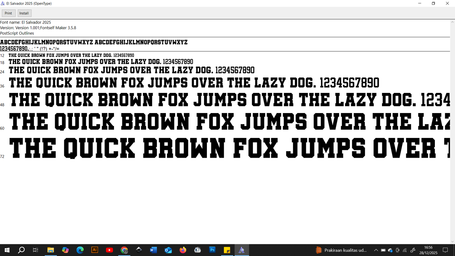Screen dimensions: 455x256
Task: Open Sticky Notes from the taskbar
Action: (x=227, y=250)
